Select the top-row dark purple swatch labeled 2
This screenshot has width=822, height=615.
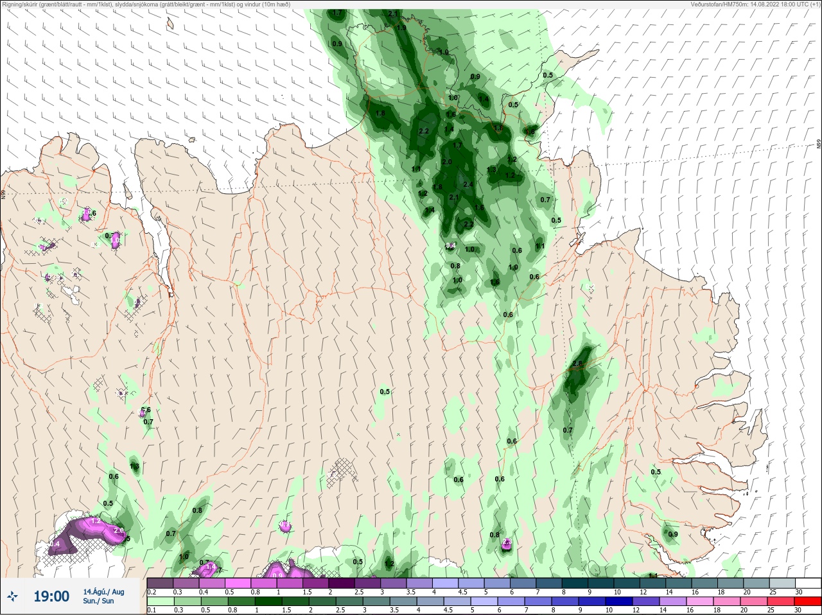pyautogui.click(x=342, y=583)
